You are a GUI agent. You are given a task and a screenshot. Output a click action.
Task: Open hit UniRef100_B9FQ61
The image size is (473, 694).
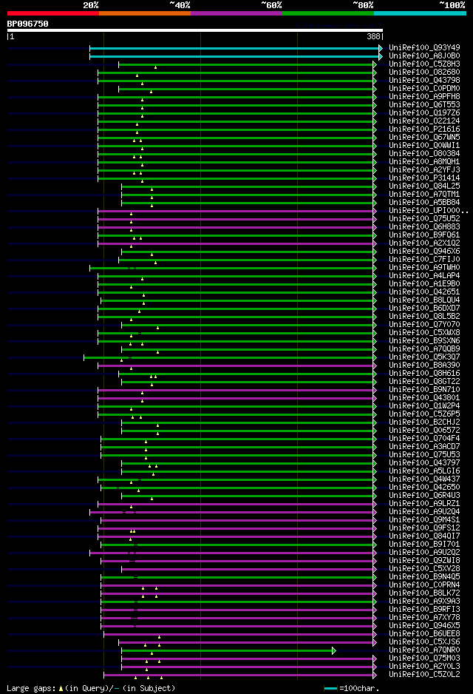(424, 235)
